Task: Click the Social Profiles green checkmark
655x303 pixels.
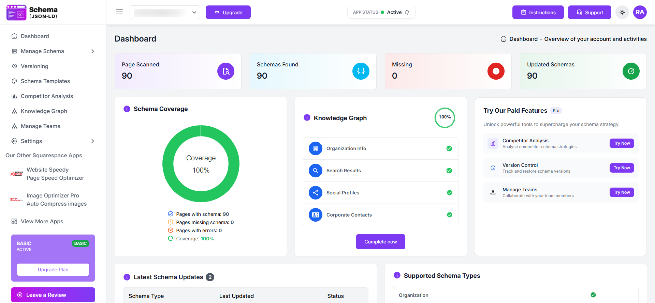Action: click(449, 193)
